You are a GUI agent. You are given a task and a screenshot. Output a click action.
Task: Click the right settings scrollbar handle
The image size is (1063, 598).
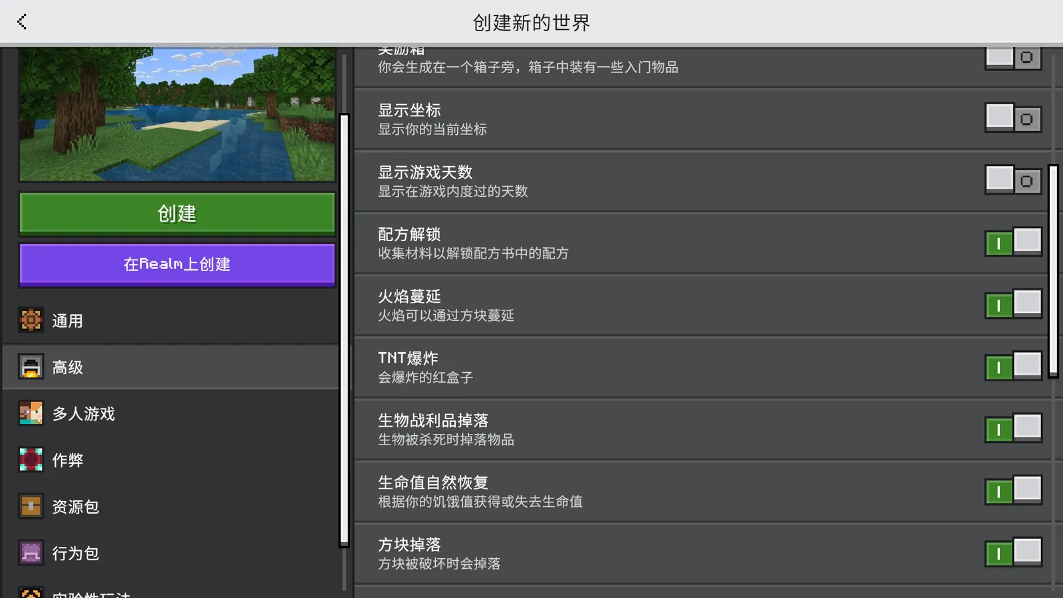(1053, 271)
